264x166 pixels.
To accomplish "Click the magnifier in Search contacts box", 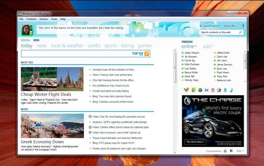I will 240,32.
